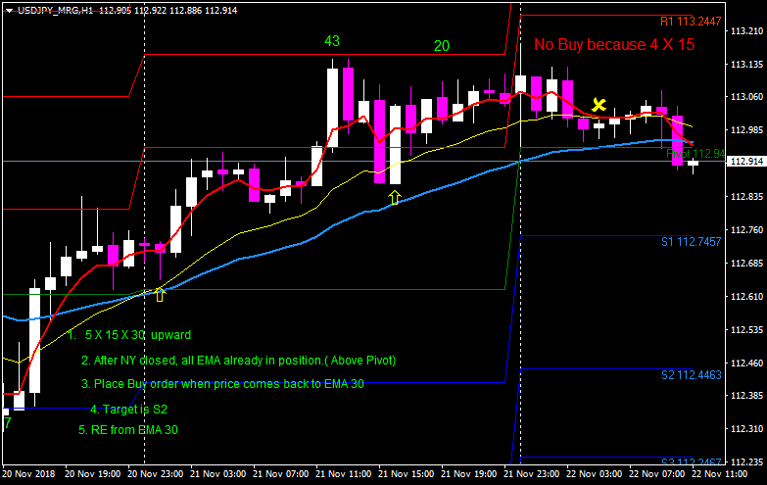Click the 113.210 price scale value
Viewport: 767px width, 485px height.
coord(746,31)
